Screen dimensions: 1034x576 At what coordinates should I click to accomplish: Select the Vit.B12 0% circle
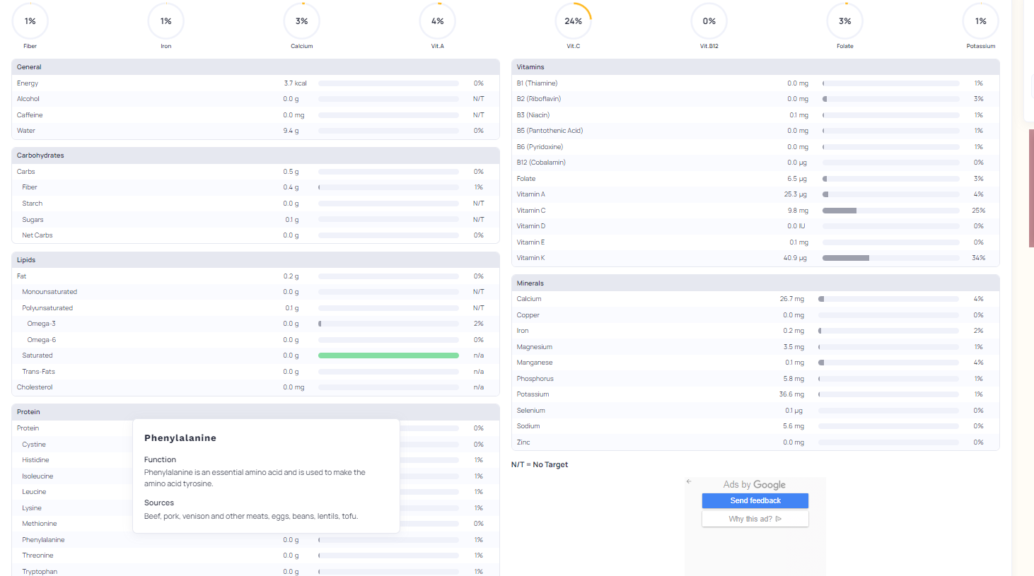tap(709, 21)
